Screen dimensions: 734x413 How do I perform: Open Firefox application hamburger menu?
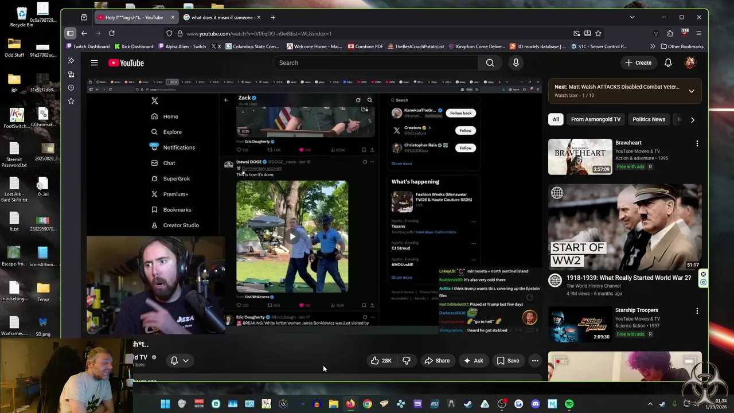pyautogui.click(x=698, y=33)
